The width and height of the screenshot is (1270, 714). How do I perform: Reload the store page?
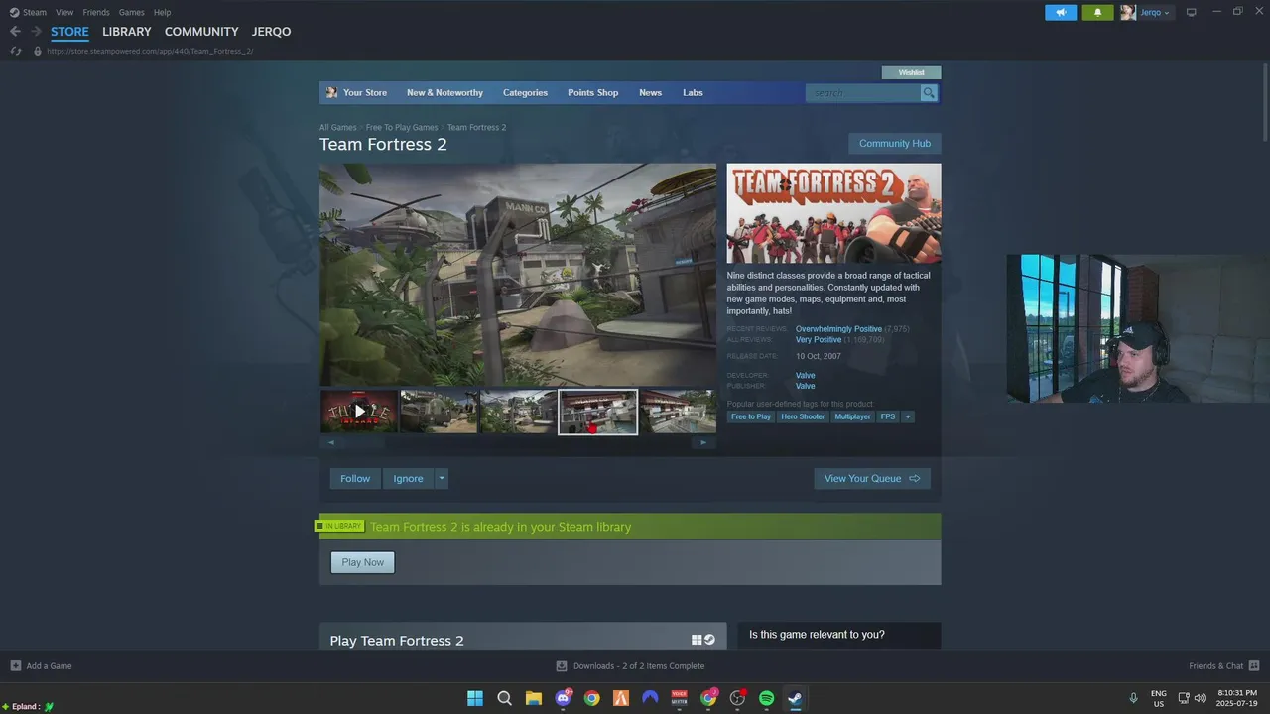pos(15,51)
